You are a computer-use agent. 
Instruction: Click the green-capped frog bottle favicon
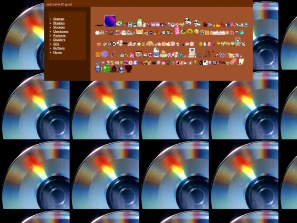(139, 23)
